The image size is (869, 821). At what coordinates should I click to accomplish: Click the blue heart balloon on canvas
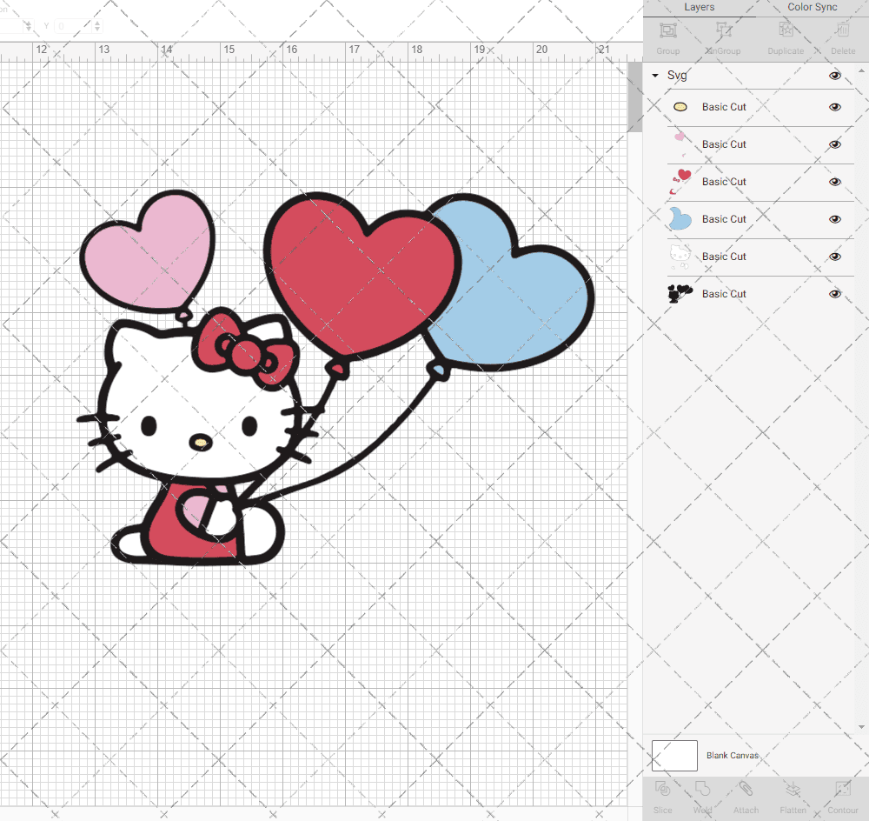click(515, 299)
